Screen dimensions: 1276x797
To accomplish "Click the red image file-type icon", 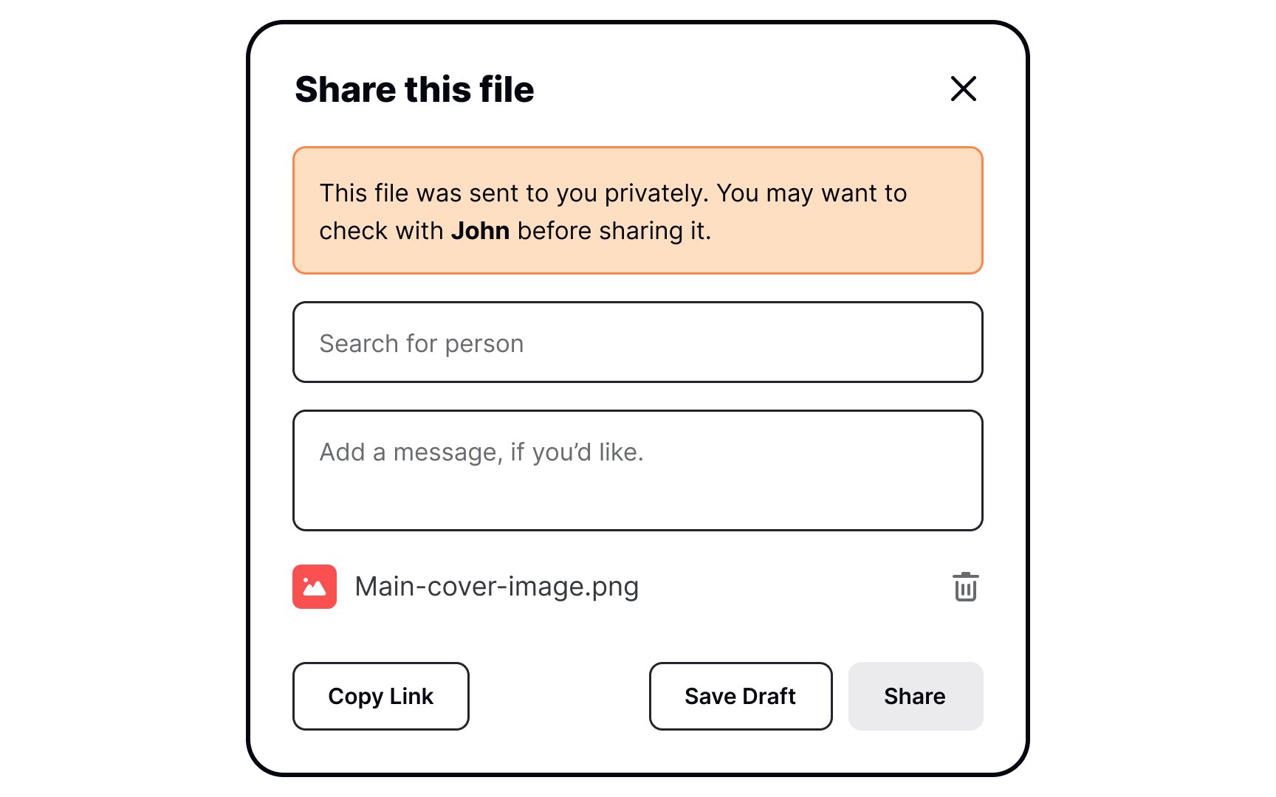I will [x=315, y=587].
